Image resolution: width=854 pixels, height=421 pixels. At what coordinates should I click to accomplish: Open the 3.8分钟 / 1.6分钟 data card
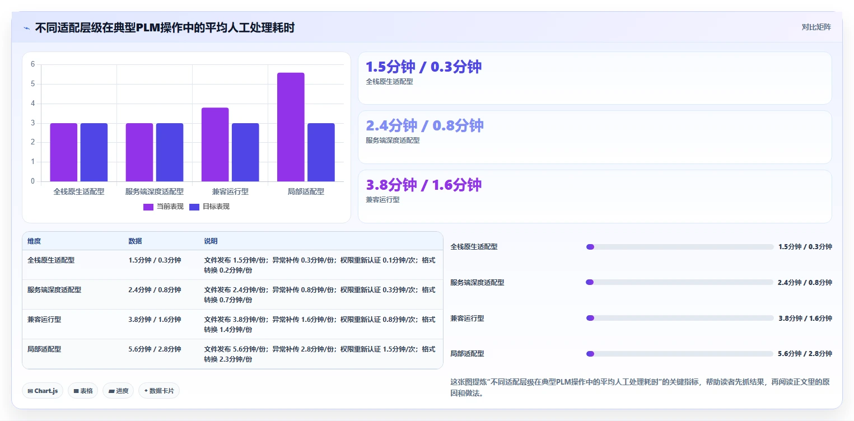pyautogui.click(x=595, y=197)
